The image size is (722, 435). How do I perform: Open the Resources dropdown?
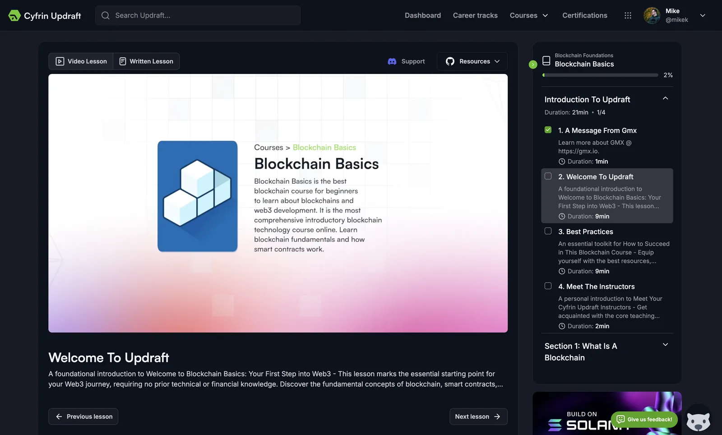pyautogui.click(x=472, y=61)
